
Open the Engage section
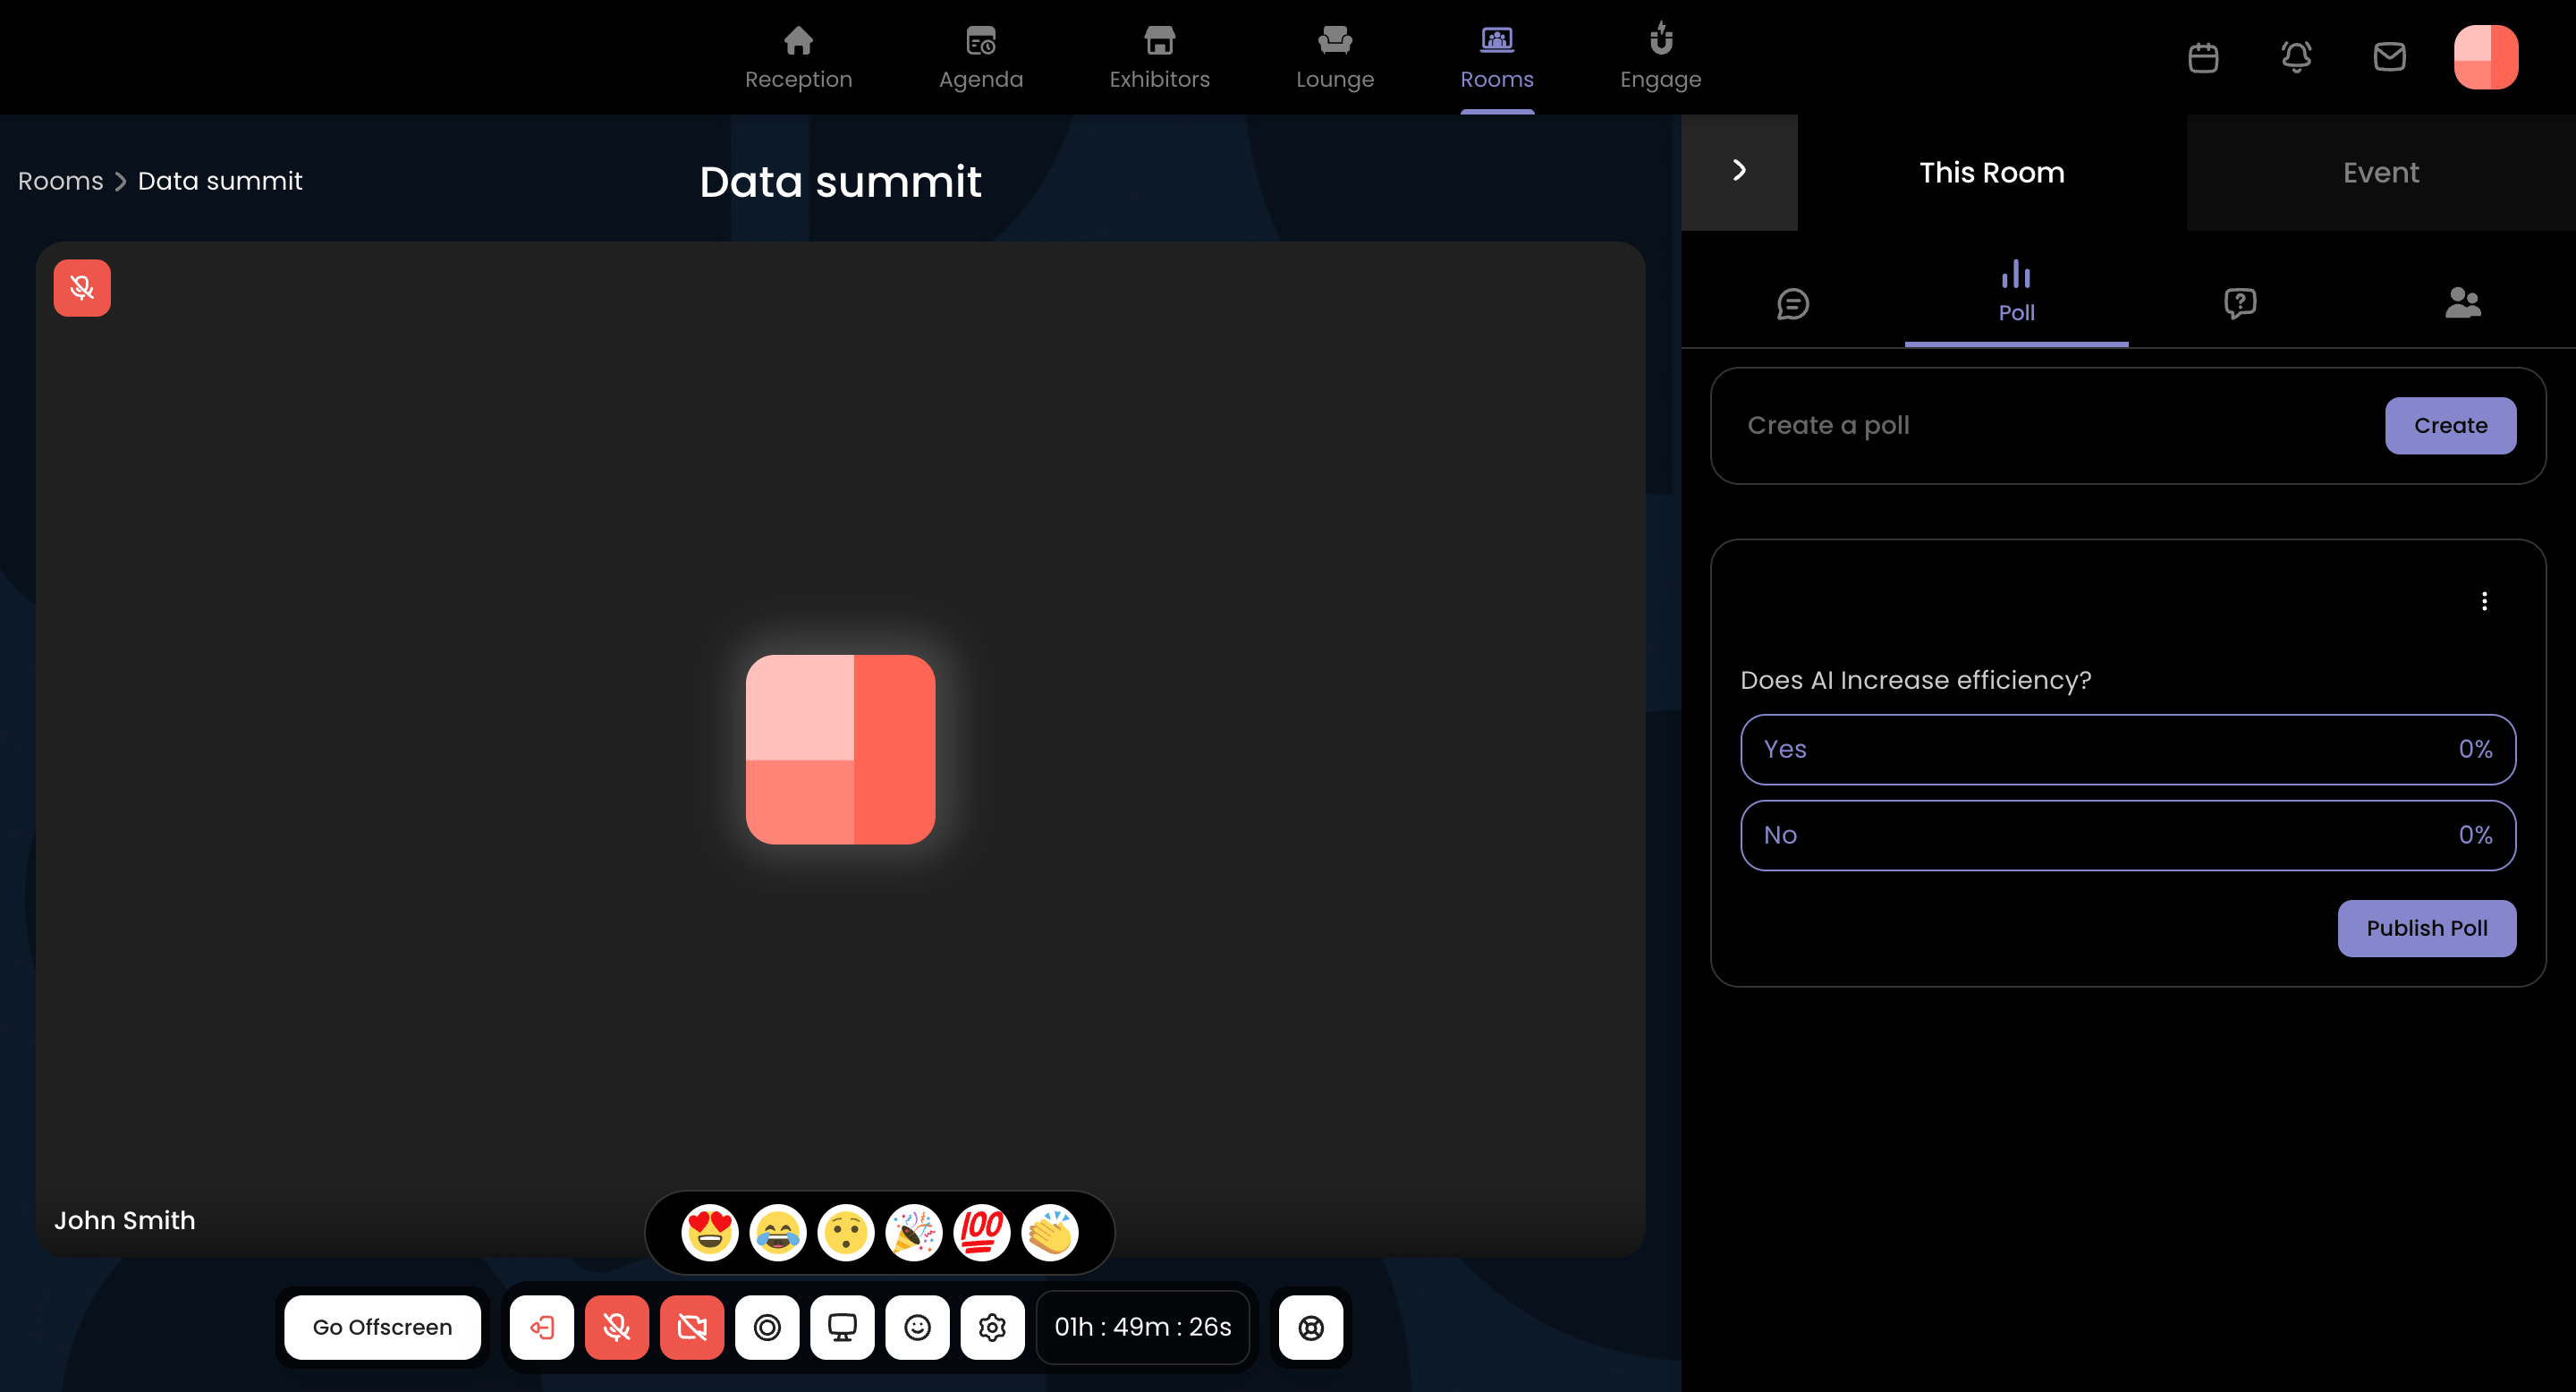pos(1661,57)
